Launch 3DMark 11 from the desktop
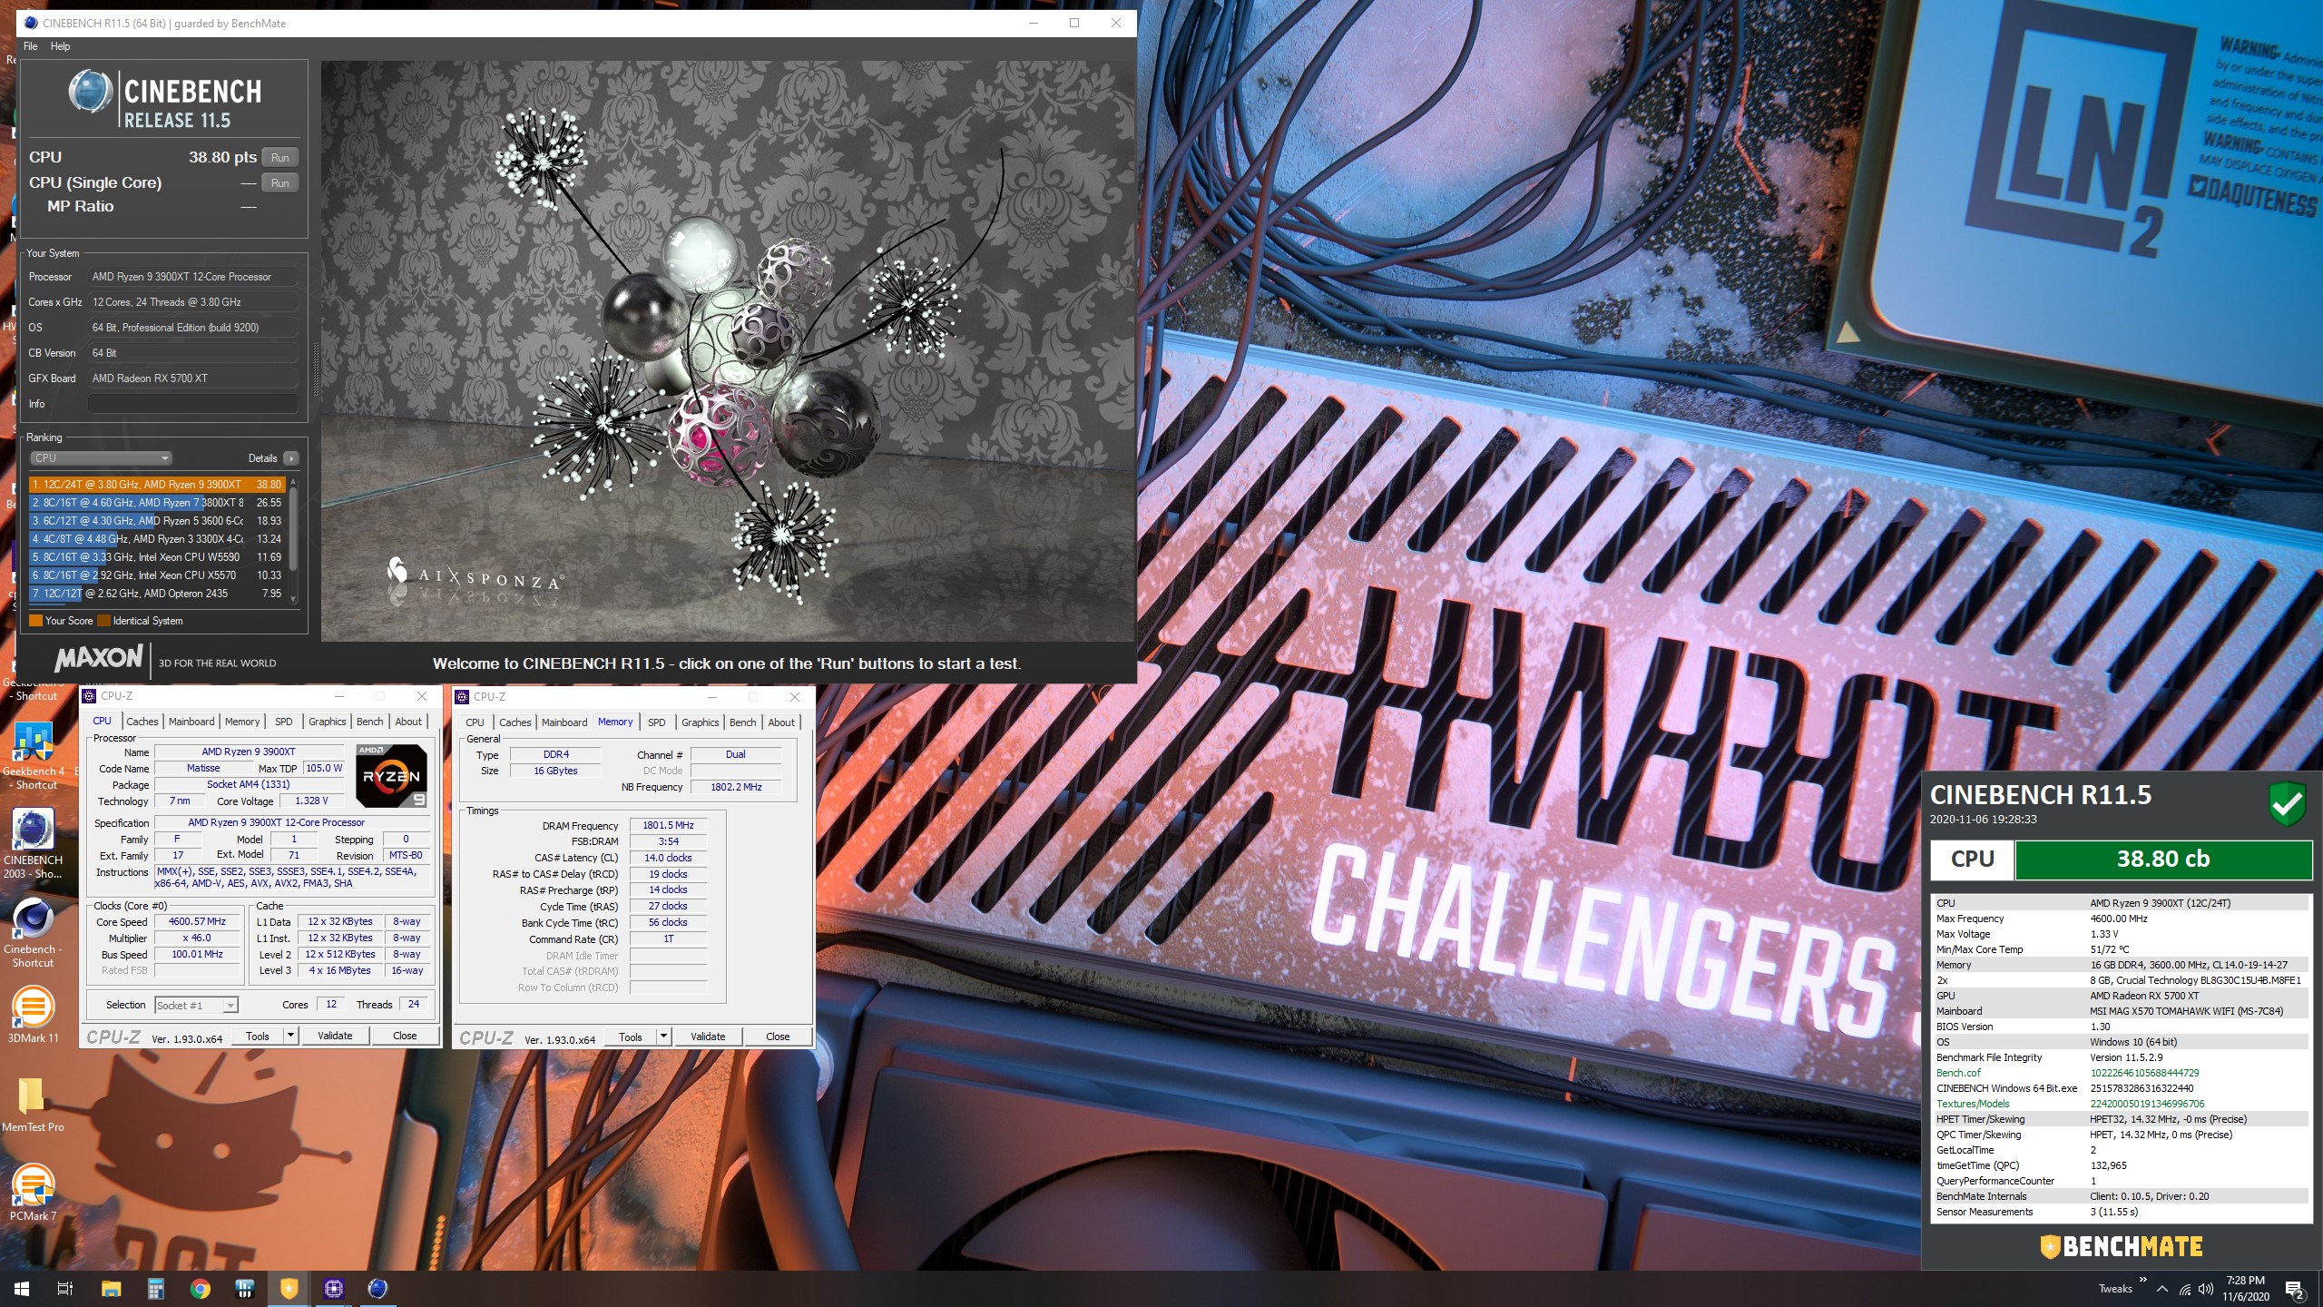This screenshot has height=1307, width=2323. click(33, 1015)
